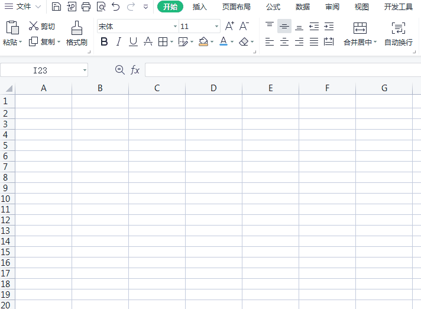Switch to the 数据 tab
The height and width of the screenshot is (309, 421).
pyautogui.click(x=303, y=7)
